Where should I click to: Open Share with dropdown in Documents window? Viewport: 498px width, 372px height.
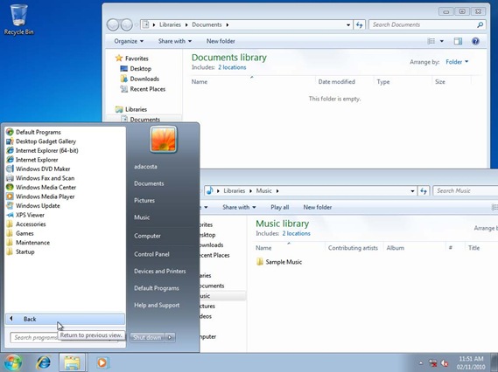[x=175, y=41]
